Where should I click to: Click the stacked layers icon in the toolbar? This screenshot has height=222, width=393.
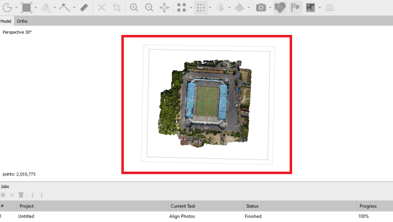(330, 8)
